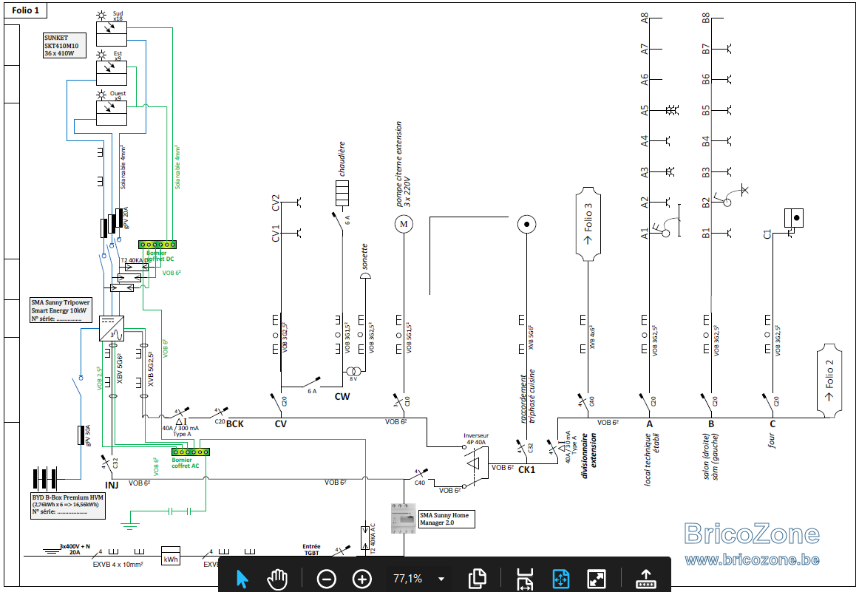Choose fit to width page mode
859x592 pixels.
pos(525,579)
